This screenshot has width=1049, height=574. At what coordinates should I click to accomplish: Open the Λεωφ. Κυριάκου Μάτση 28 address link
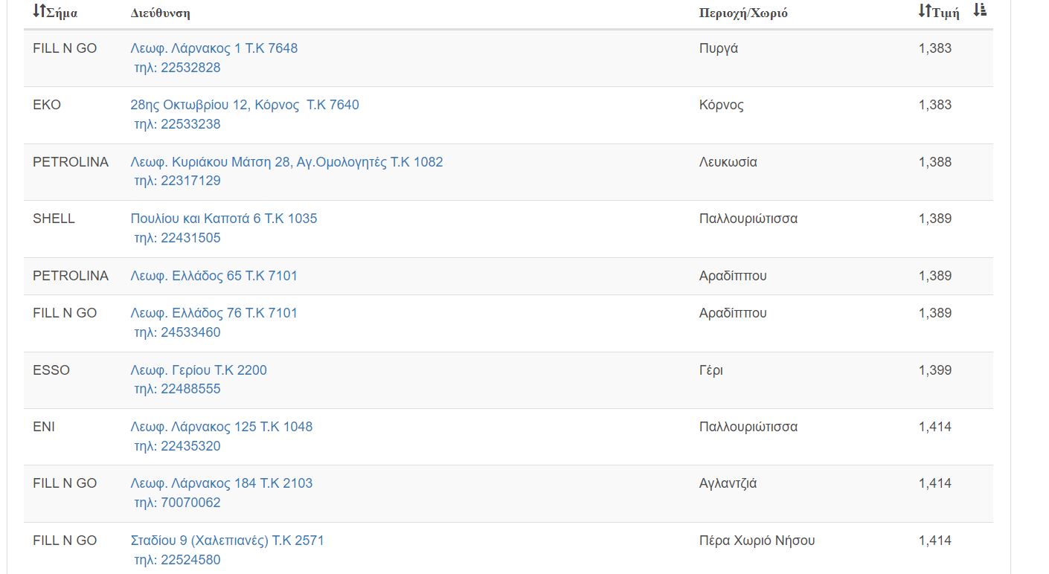pos(286,162)
